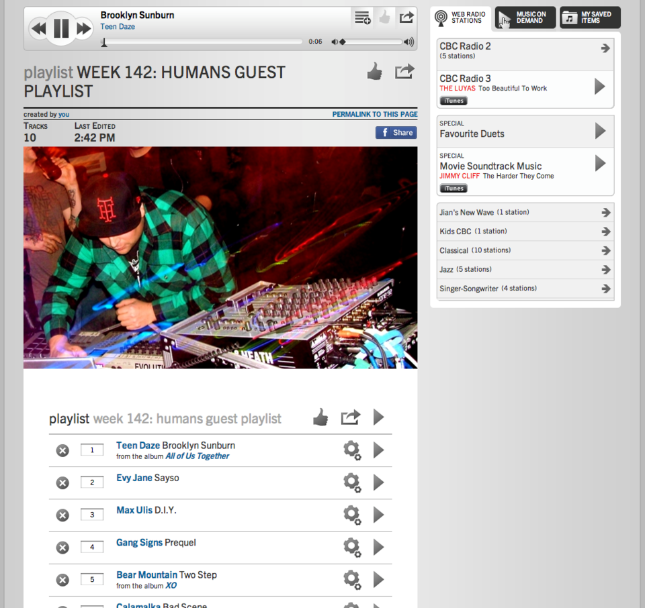
Task: Click the thumbs-up icon in the player bar
Action: (384, 17)
